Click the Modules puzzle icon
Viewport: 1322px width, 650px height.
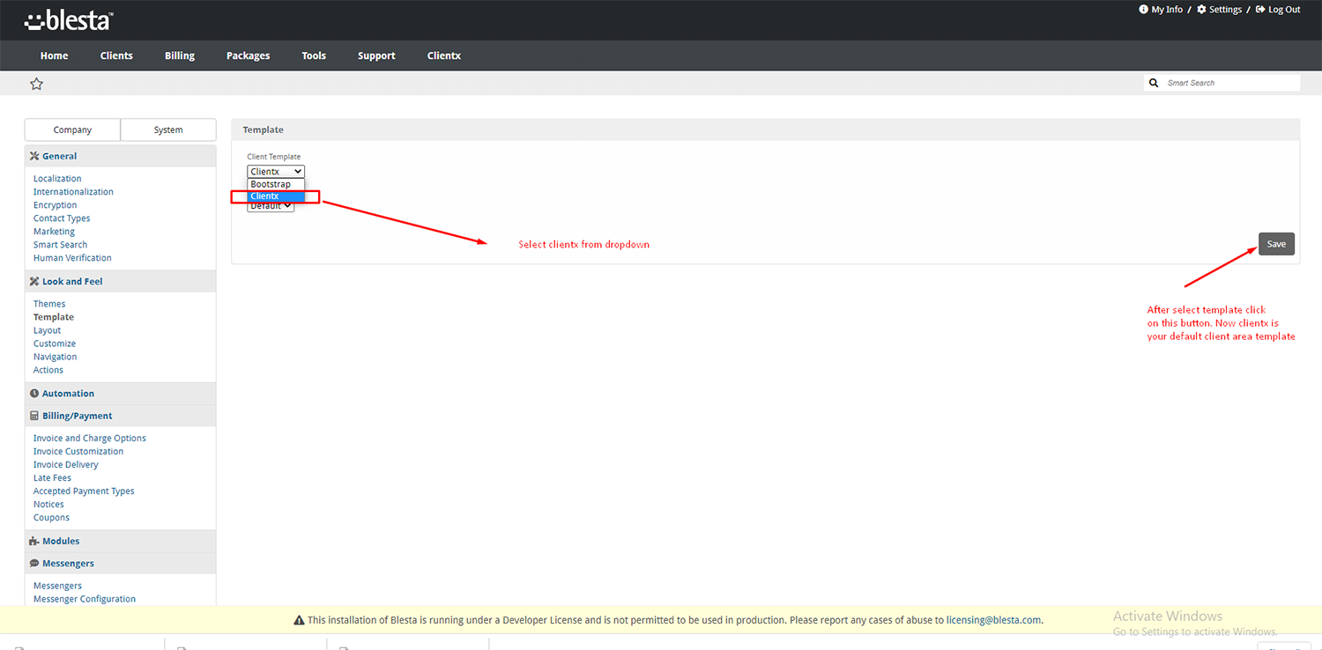tap(34, 542)
